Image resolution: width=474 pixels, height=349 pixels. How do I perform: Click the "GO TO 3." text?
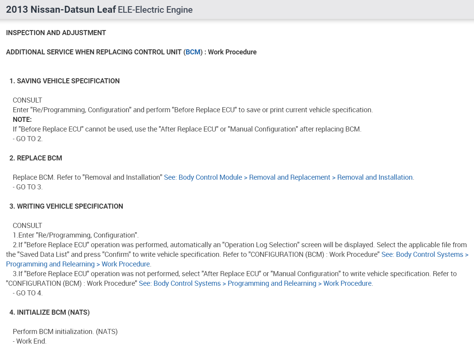pyautogui.click(x=29, y=187)
